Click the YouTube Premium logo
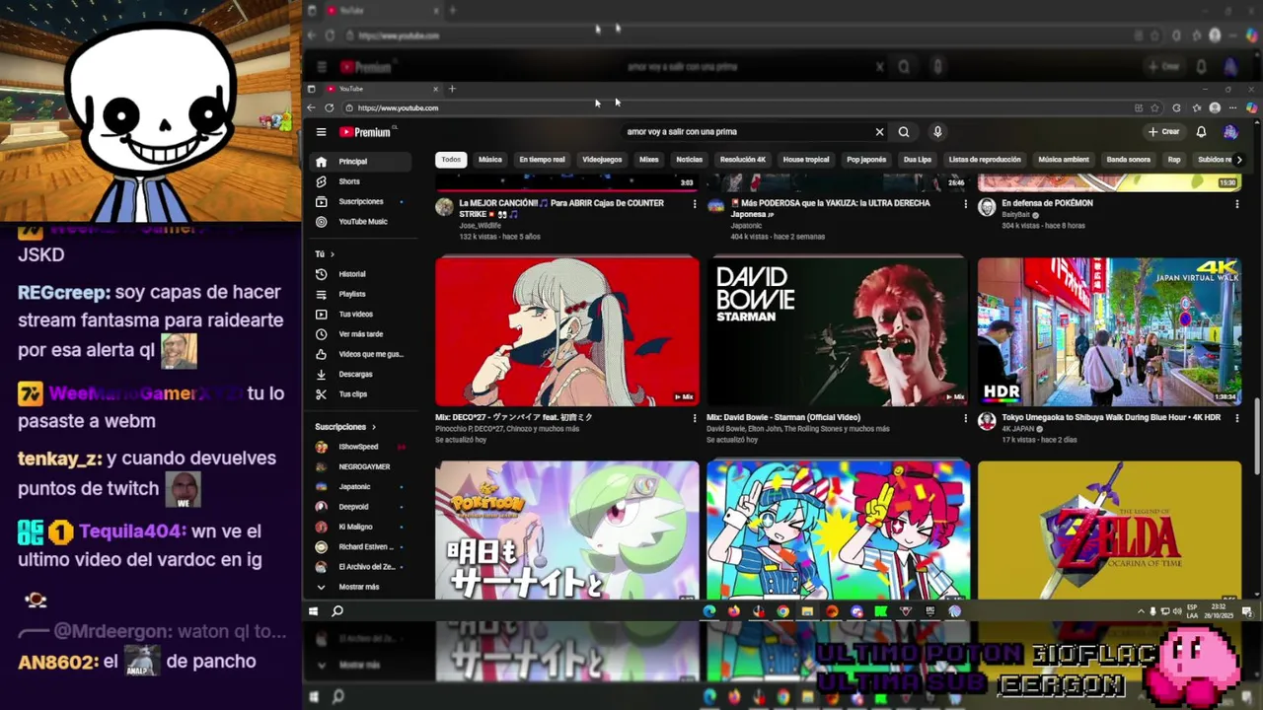1263x710 pixels. click(x=366, y=132)
